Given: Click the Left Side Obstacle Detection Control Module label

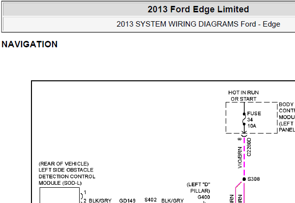Looking at the screenshot, I should [67, 173].
